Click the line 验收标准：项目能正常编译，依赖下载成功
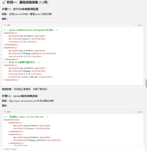 [x=24, y=89]
